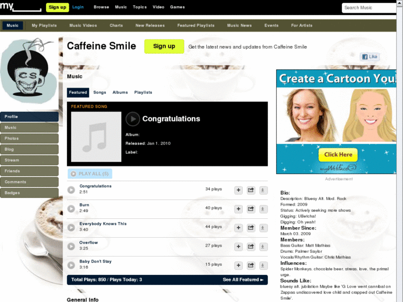403x302 pixels.
Task: Switch to the Songs tab
Action: coord(100,93)
